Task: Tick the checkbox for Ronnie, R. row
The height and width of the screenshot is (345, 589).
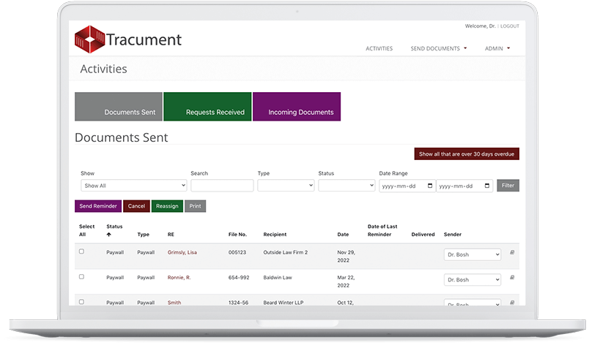Action: tap(81, 276)
